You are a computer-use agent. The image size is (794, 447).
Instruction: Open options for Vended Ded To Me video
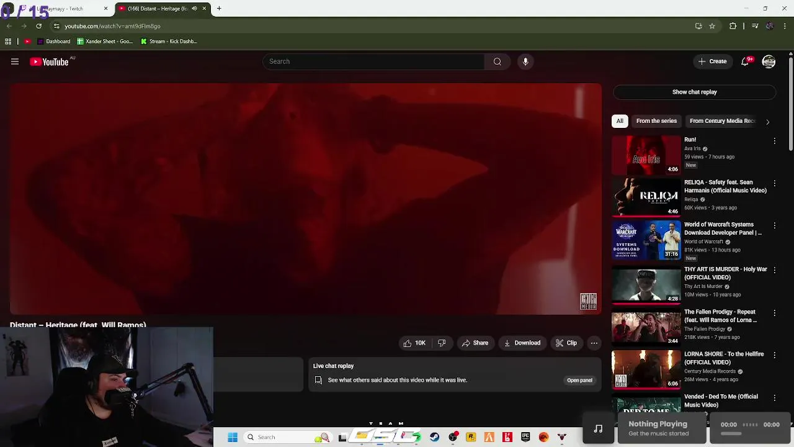click(x=774, y=398)
